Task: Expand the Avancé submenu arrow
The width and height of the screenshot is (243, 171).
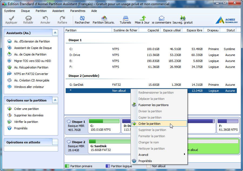Action: point(184,154)
